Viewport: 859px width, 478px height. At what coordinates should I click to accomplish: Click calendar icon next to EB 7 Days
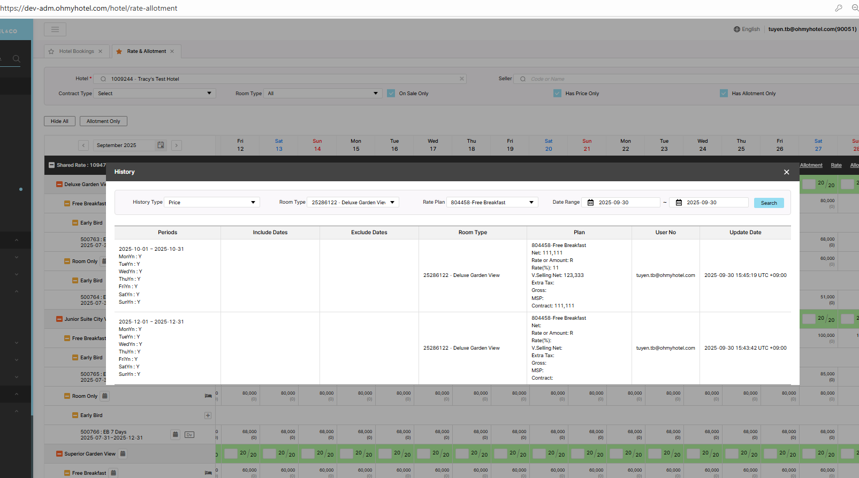(175, 434)
